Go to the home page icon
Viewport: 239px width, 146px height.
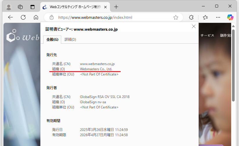click(x=36, y=17)
